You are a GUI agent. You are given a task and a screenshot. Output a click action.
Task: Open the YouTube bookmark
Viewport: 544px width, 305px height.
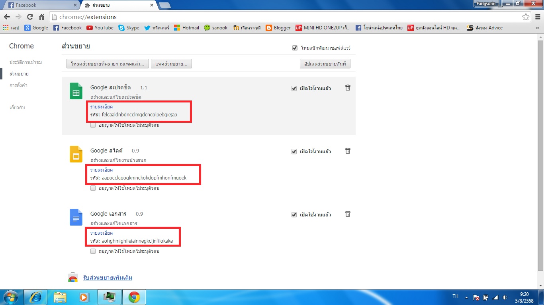click(x=100, y=28)
